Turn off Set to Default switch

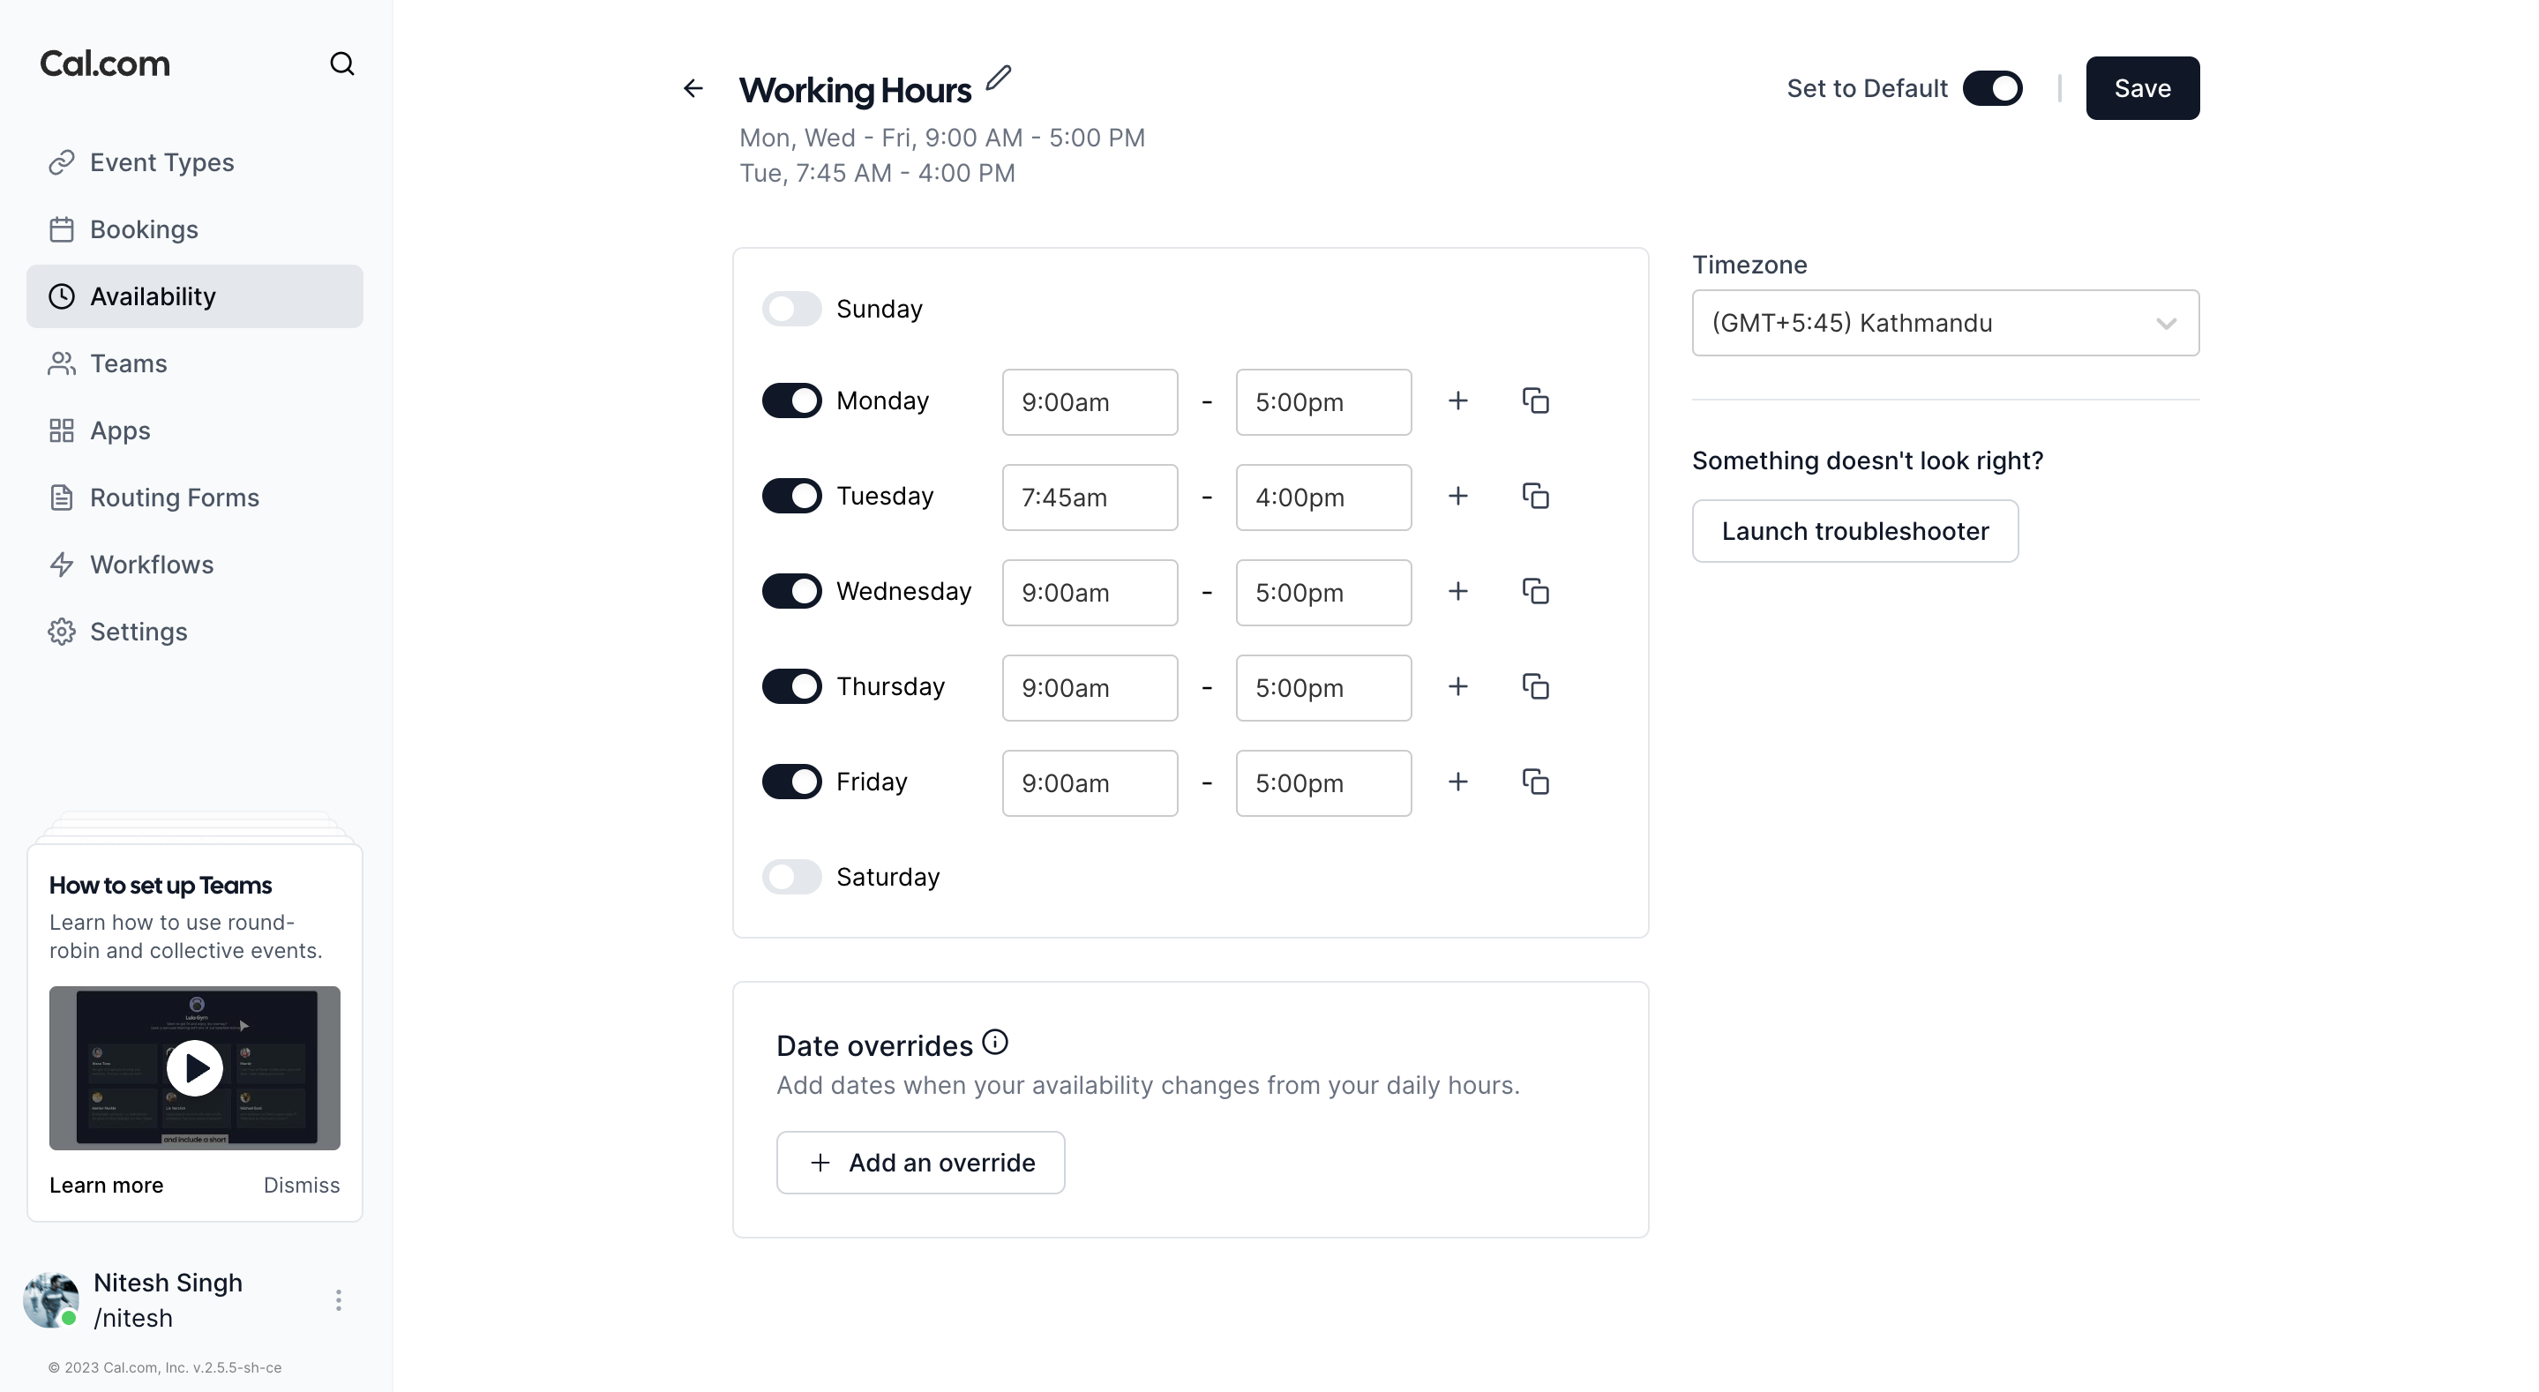1992,89
